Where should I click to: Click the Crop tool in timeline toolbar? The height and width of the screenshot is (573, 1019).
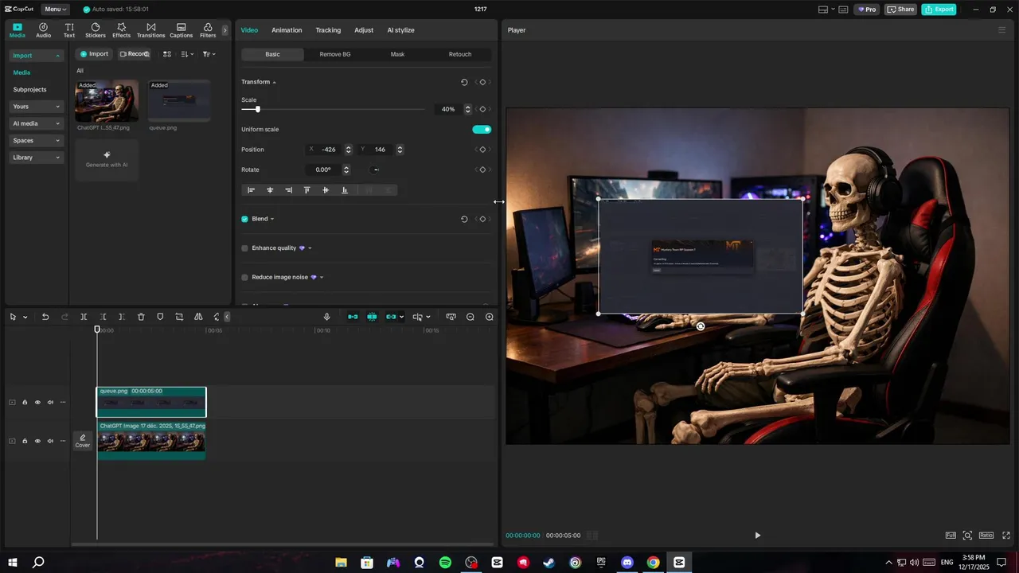pos(179,317)
